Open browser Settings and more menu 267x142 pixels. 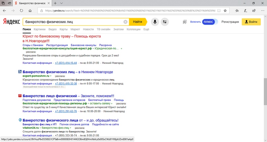coord(262,11)
